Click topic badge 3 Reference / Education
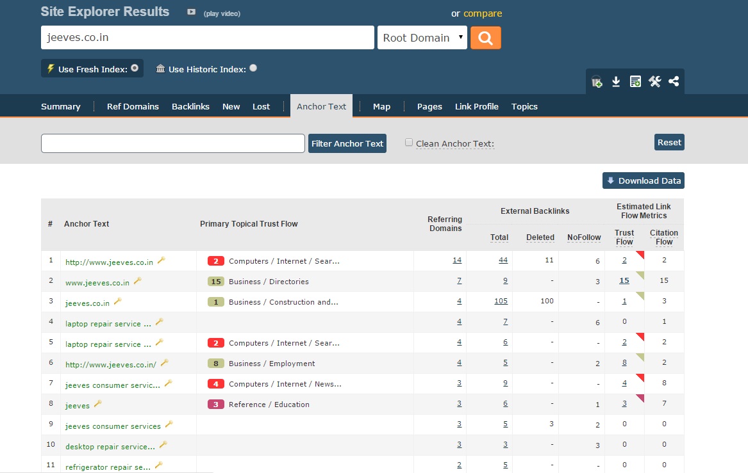 coord(215,405)
